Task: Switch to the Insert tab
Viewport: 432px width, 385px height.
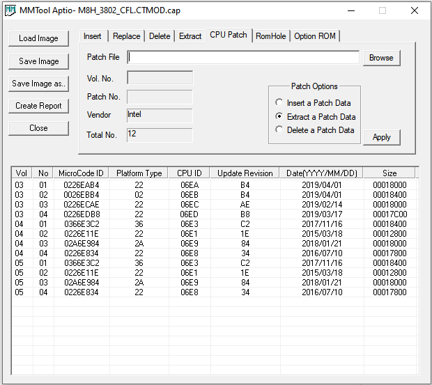Action: pos(92,36)
